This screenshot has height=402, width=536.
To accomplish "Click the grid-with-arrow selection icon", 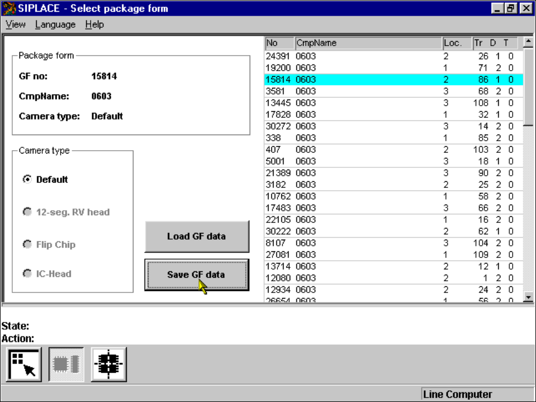I will (23, 364).
